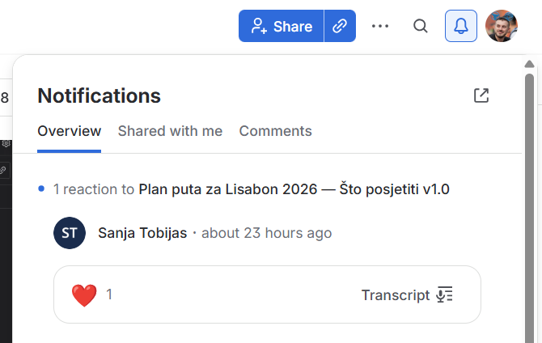This screenshot has height=343, width=542.
Task: Click Sanja Tobijas name
Action: click(142, 233)
